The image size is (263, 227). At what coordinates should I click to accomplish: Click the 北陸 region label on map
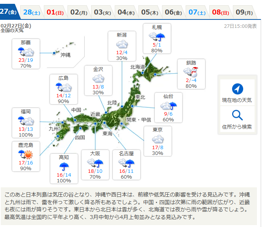pos(112,103)
